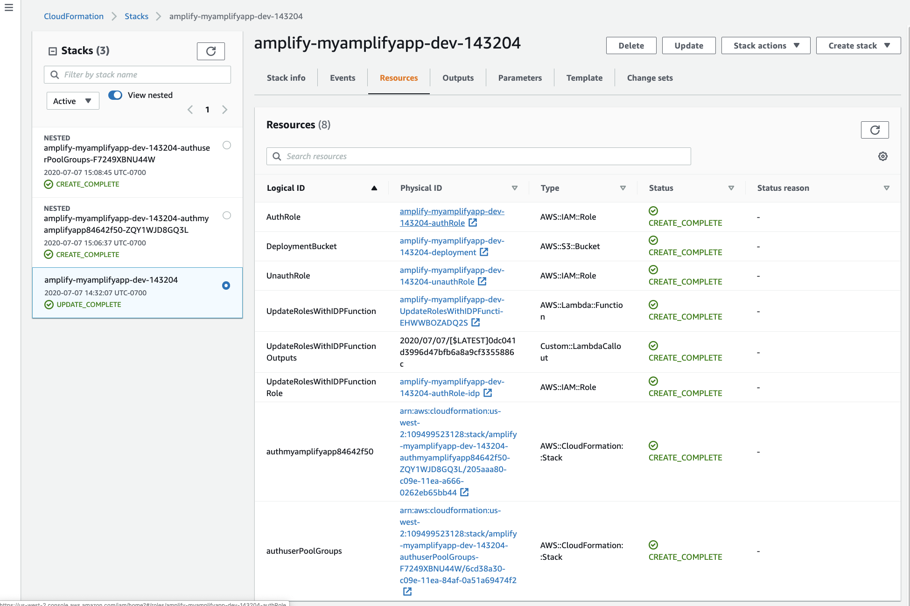The image size is (910, 606).
Task: Open amplify-myamplifyapp-dev-143204-deployment bucket link
Action: [452, 246]
